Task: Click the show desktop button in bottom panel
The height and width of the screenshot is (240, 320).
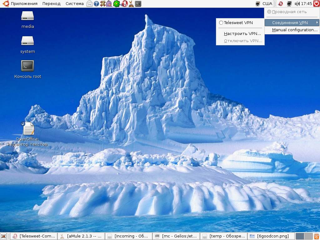Action: [3, 236]
